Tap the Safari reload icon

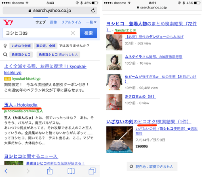tap(93, 11)
